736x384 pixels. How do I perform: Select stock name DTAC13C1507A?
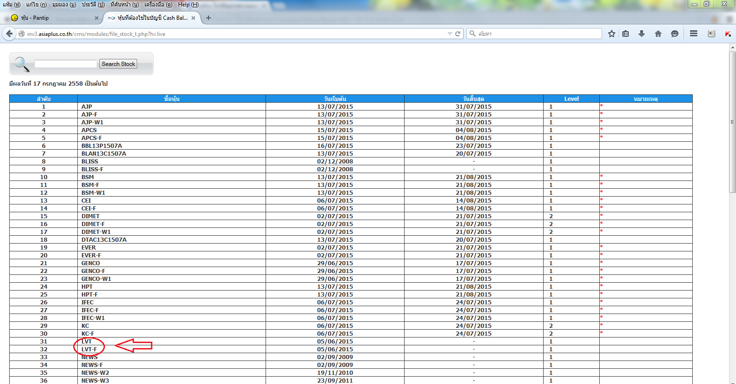(104, 240)
